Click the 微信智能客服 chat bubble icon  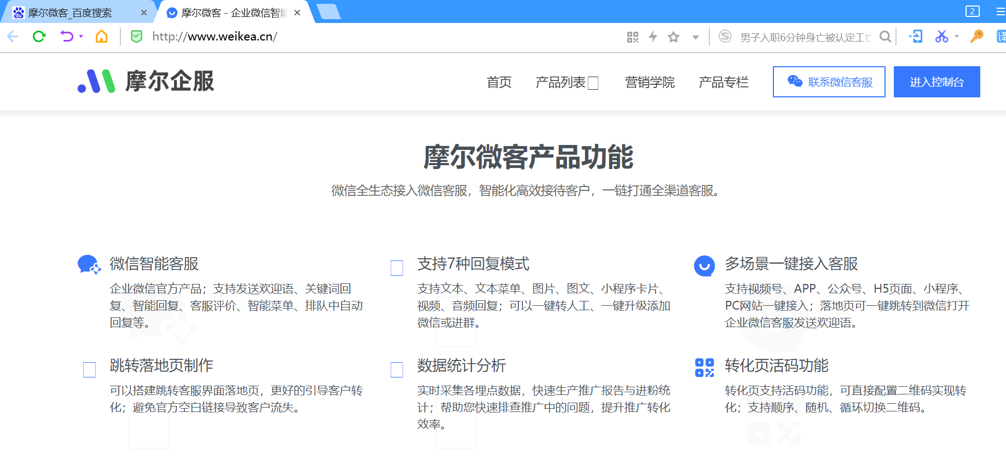[89, 265]
